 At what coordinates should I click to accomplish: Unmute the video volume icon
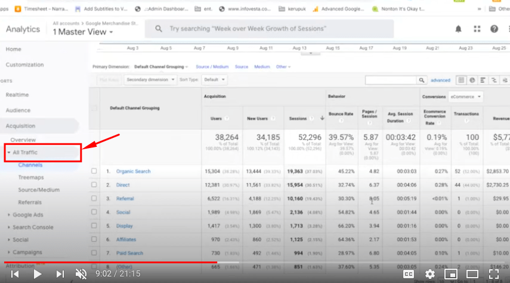coord(81,273)
